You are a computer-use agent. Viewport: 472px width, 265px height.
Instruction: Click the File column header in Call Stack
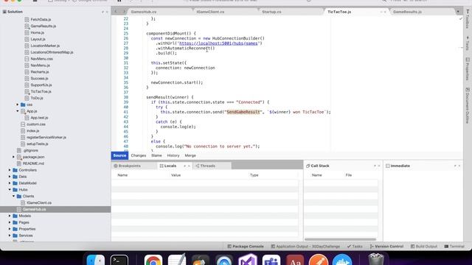click(349, 175)
